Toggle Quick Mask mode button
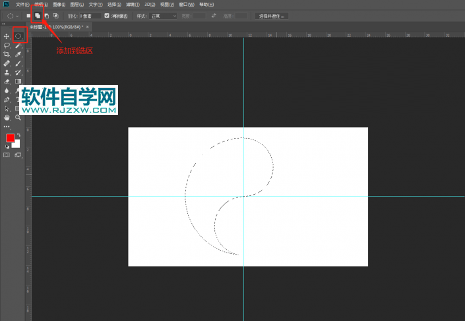 click(x=7, y=155)
